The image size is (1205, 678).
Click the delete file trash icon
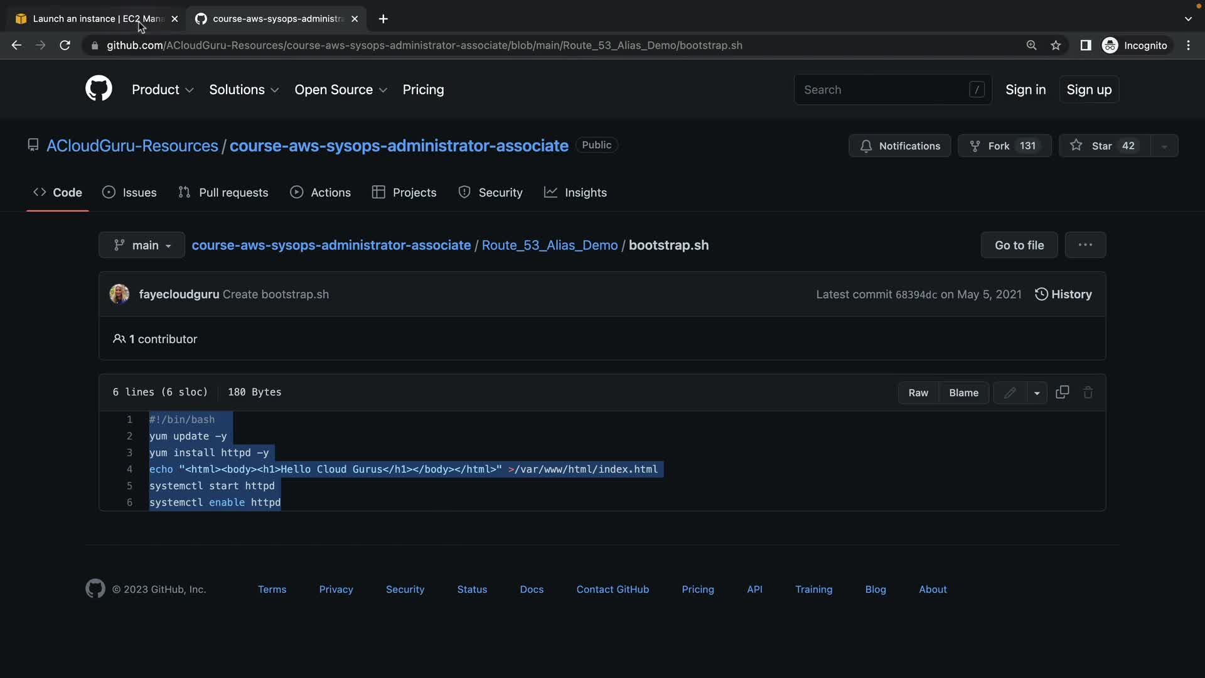coord(1088,392)
